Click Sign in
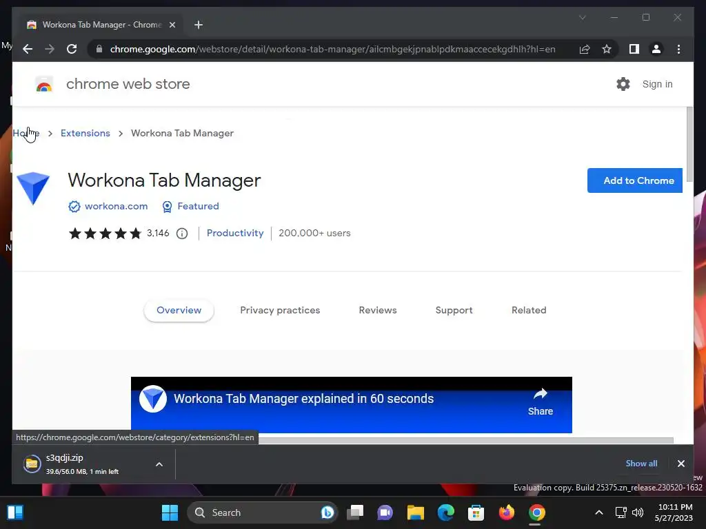The height and width of the screenshot is (529, 706). [657, 84]
